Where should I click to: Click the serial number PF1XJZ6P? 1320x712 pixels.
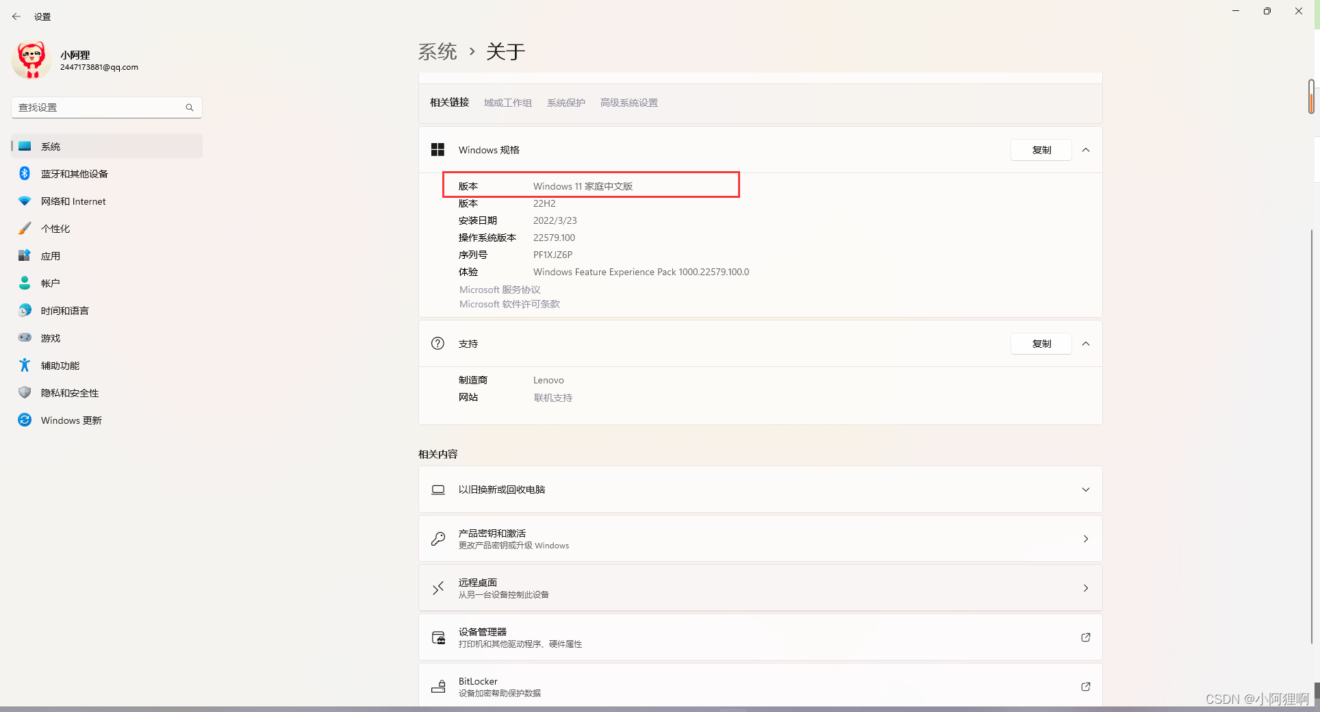tap(553, 255)
